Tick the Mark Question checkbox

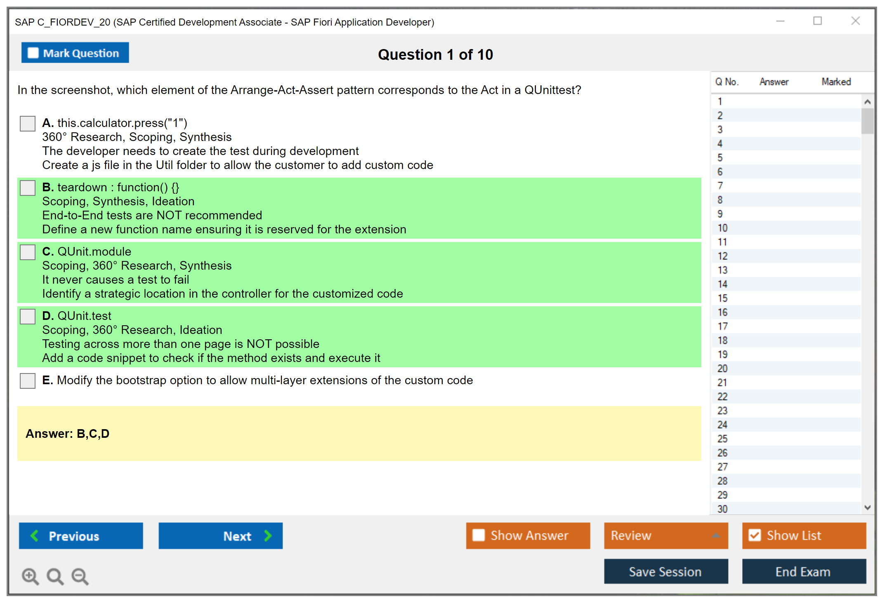(33, 53)
